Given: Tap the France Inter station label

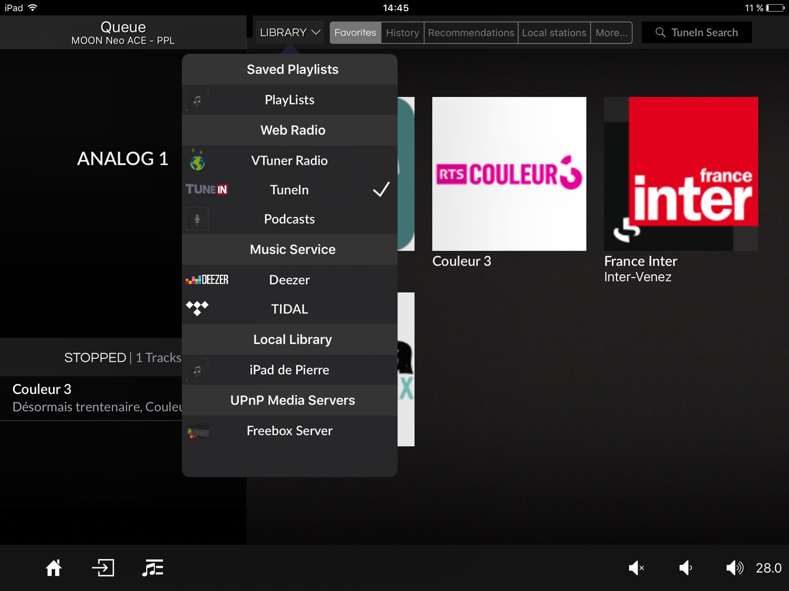Looking at the screenshot, I should click(x=641, y=261).
